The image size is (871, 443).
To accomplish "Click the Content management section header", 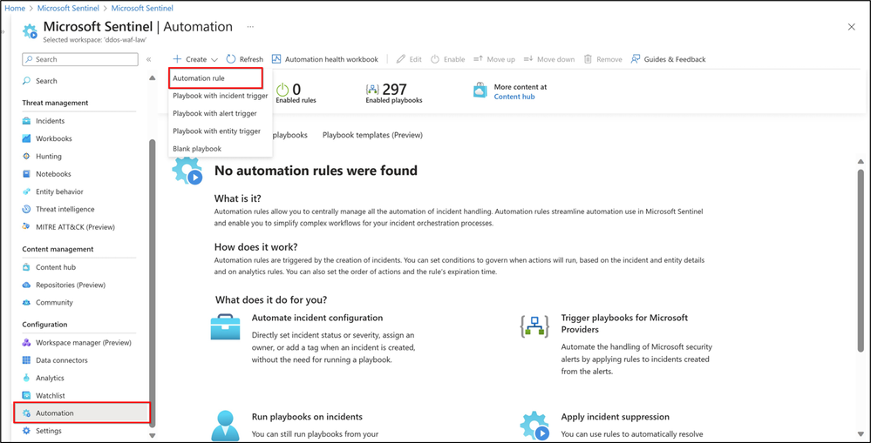I will pyautogui.click(x=58, y=249).
